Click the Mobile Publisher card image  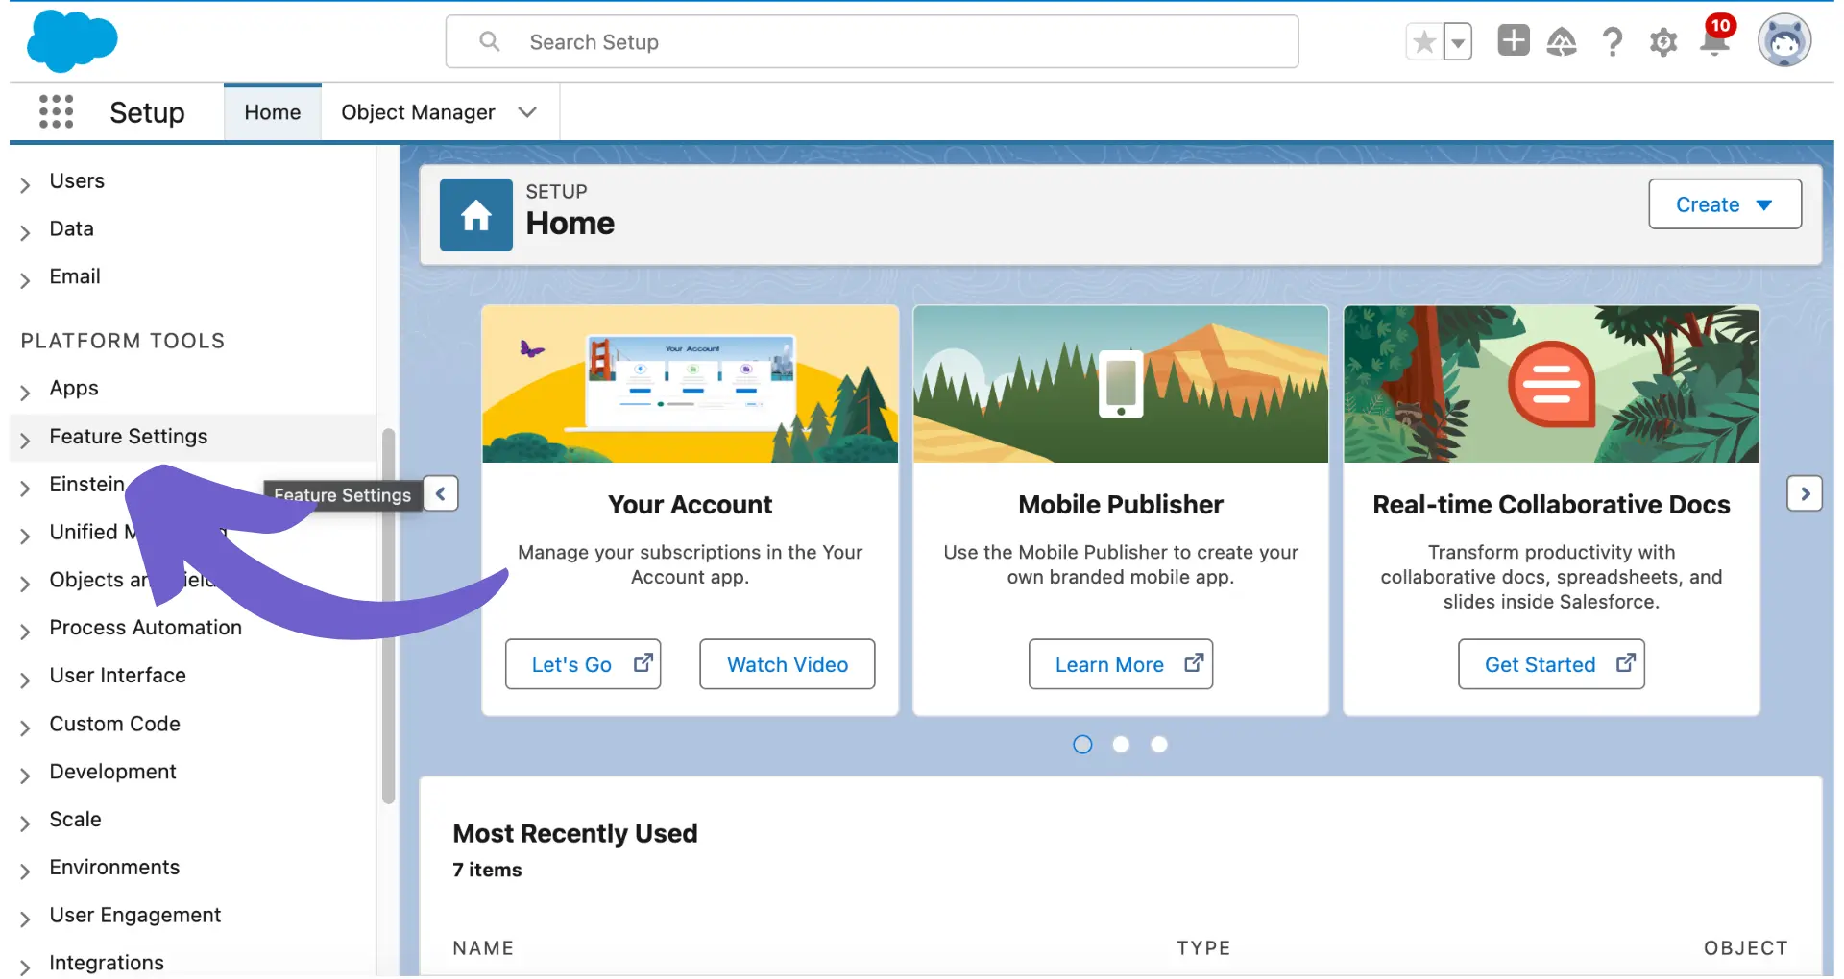click(1121, 384)
